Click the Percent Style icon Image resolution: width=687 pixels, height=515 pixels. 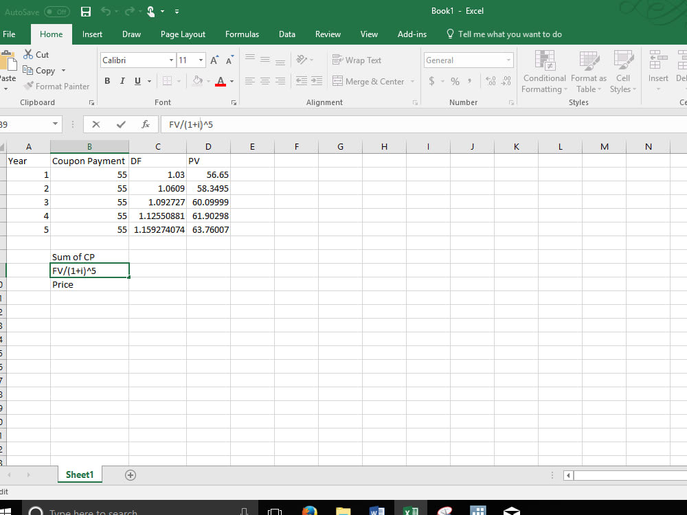click(x=454, y=81)
